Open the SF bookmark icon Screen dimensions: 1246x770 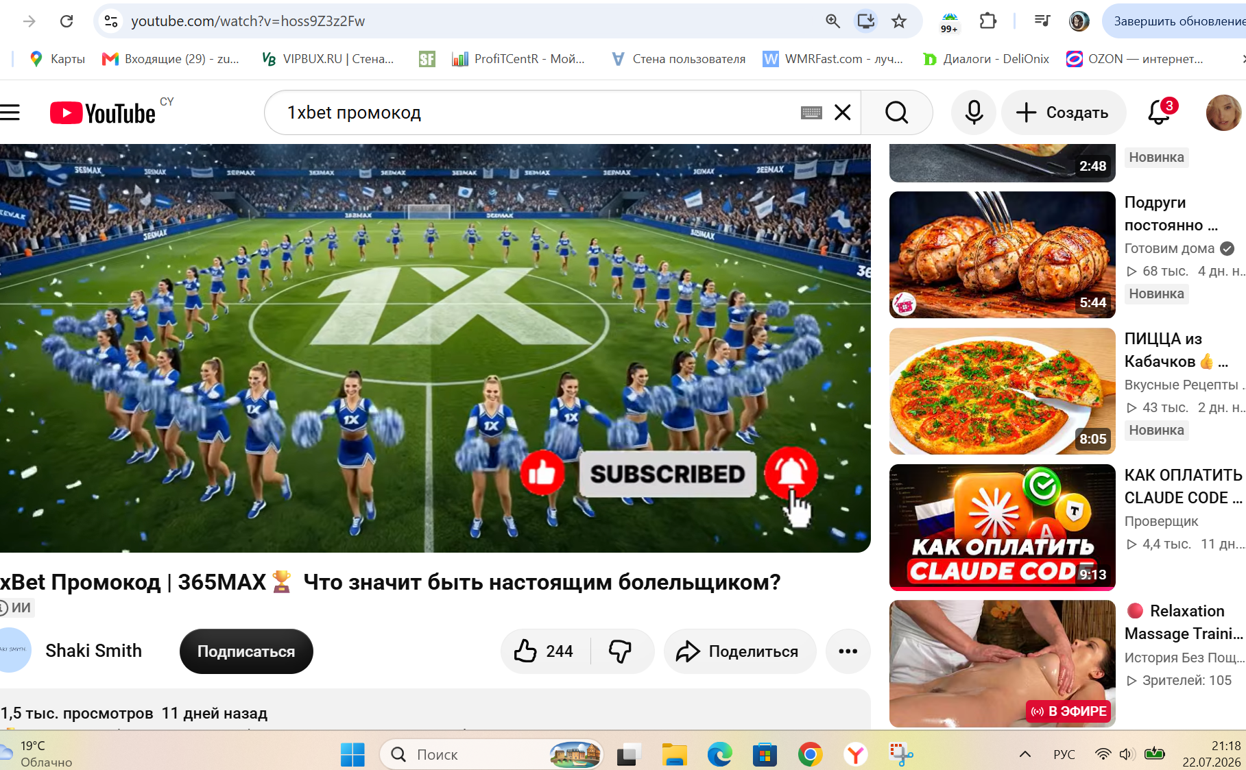tap(427, 59)
